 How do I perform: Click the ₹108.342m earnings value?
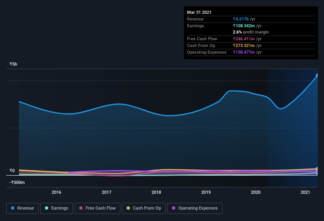244,26
